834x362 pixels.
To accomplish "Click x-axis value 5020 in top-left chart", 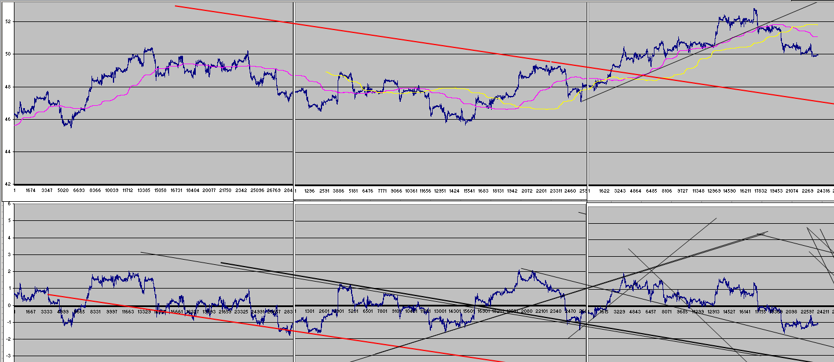I will [x=64, y=190].
